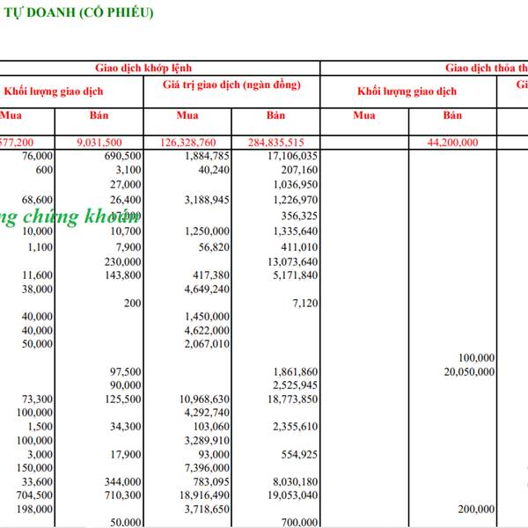Screen dimensions: 528x528
Task: Select the value 1,335,640
Action: click(296, 231)
